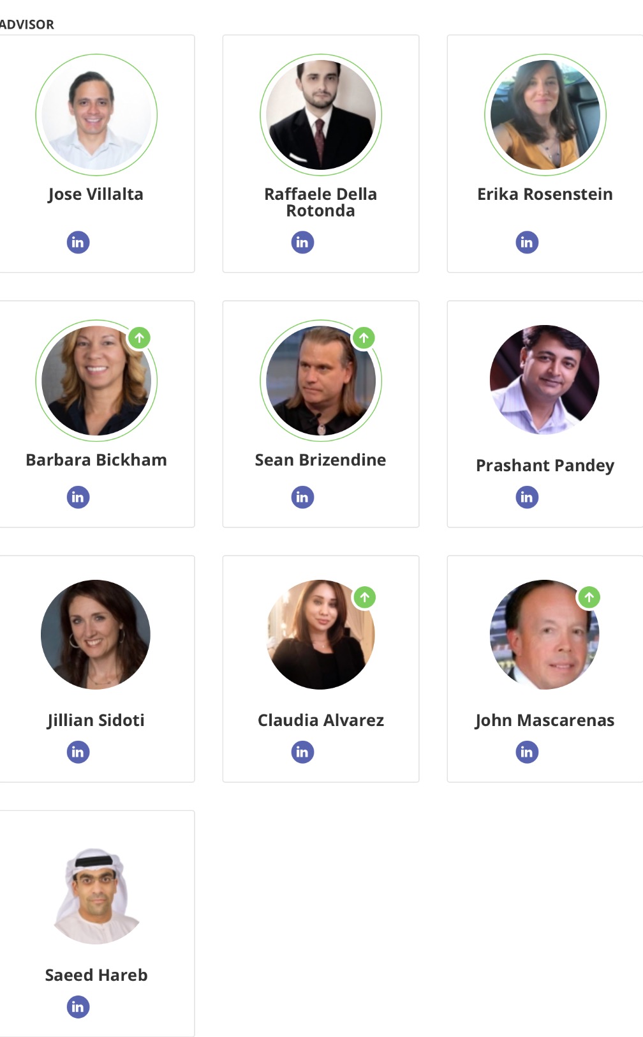Open Prashant Pandey's LinkedIn icon
Screen dimensions: 643x1037
click(527, 497)
